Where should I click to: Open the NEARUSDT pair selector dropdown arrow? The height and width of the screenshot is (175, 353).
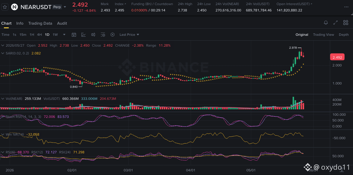point(65,7)
